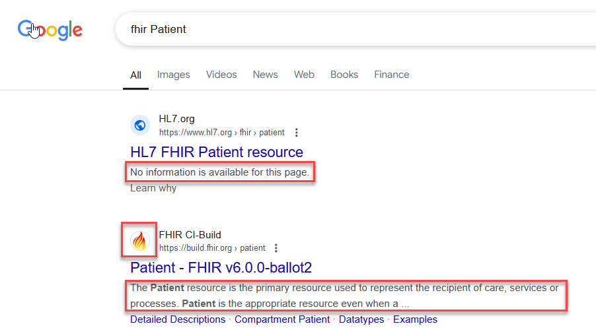The height and width of the screenshot is (330, 596).
Task: Select the All search tab
Action: pos(135,75)
